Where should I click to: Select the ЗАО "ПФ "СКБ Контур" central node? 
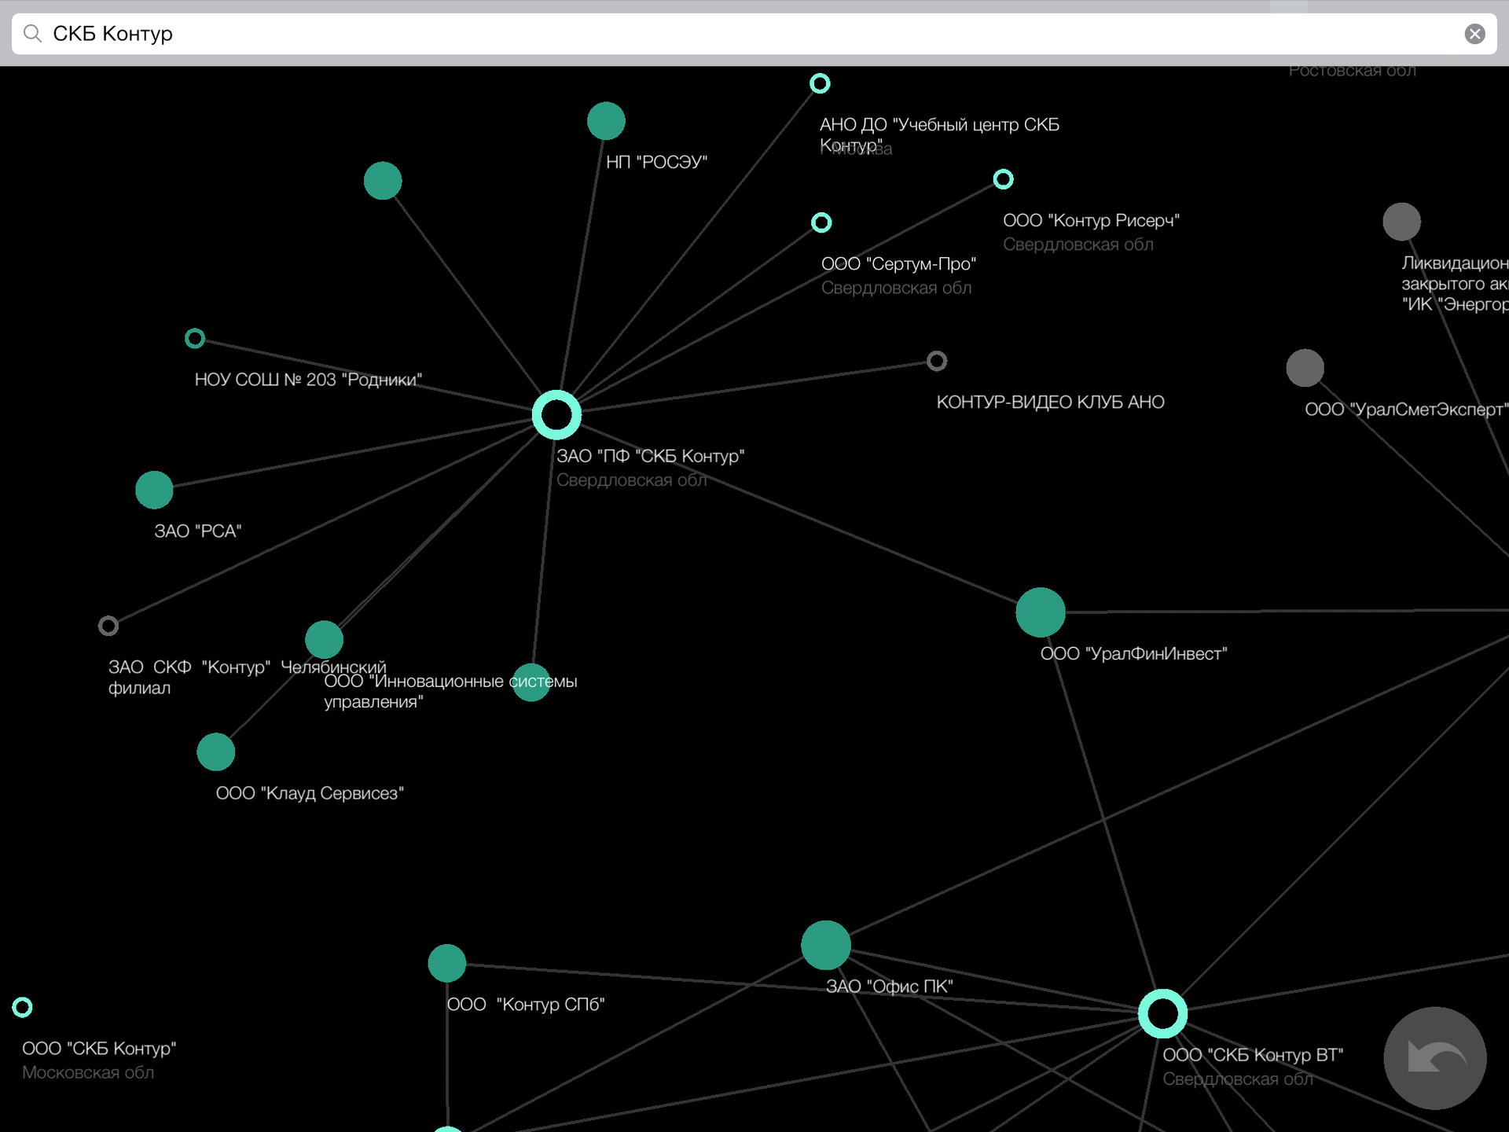click(556, 414)
